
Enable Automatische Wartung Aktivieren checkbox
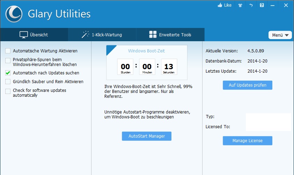tap(8, 51)
